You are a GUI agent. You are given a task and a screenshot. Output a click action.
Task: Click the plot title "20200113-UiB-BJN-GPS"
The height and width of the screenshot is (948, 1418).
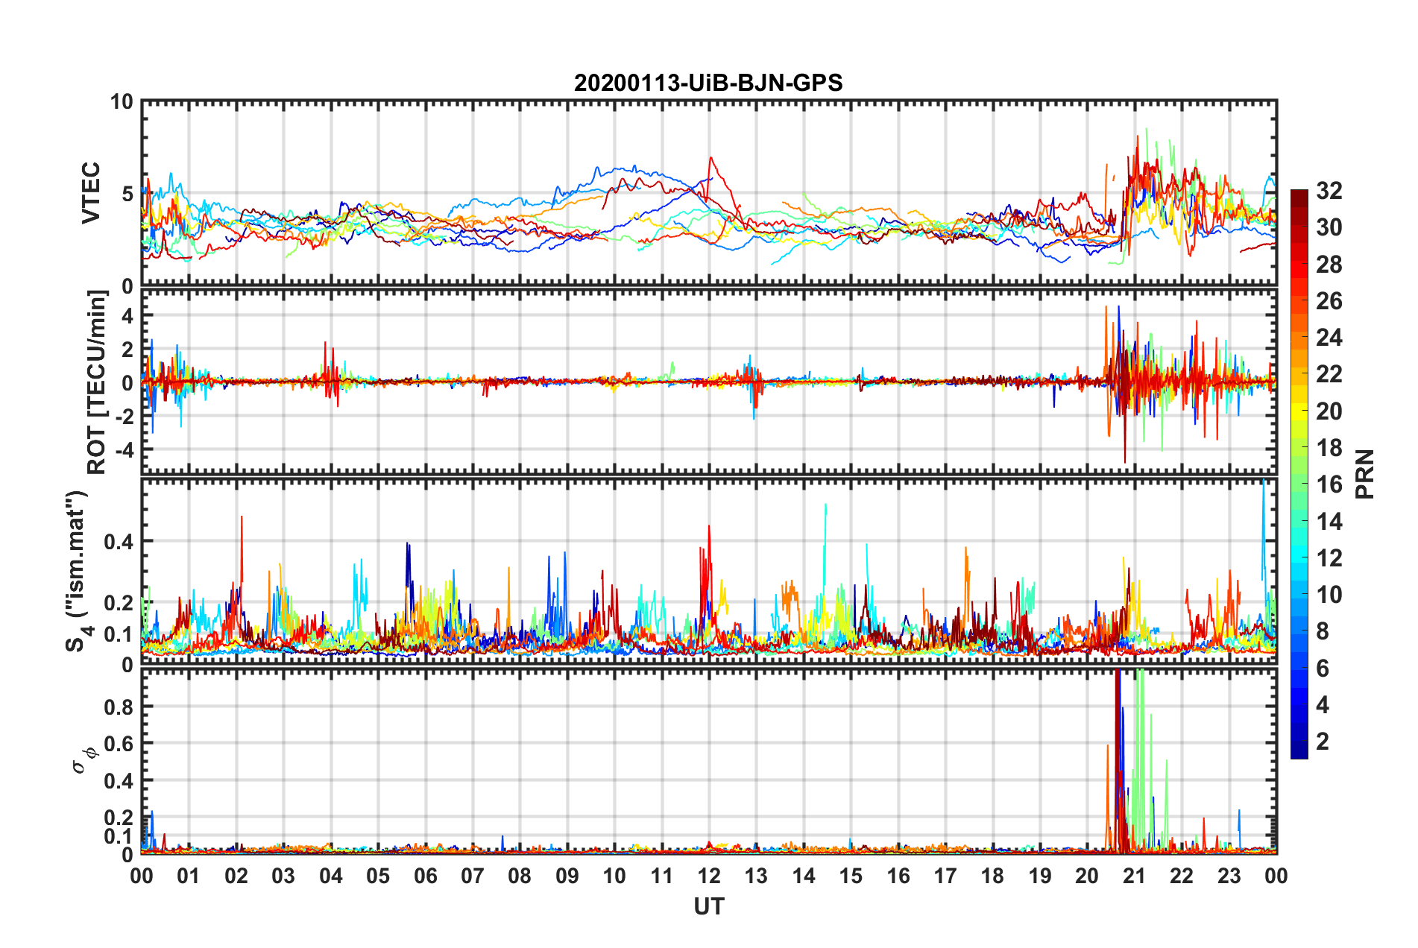(708, 83)
